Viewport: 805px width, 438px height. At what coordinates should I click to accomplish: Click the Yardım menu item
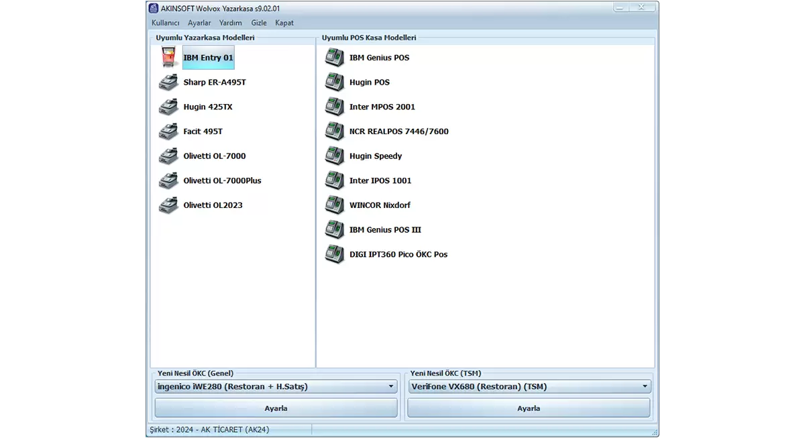231,23
